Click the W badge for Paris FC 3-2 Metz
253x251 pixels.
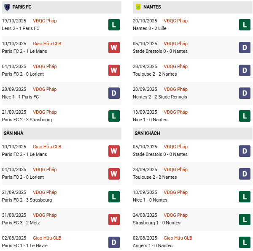[x=113, y=219]
